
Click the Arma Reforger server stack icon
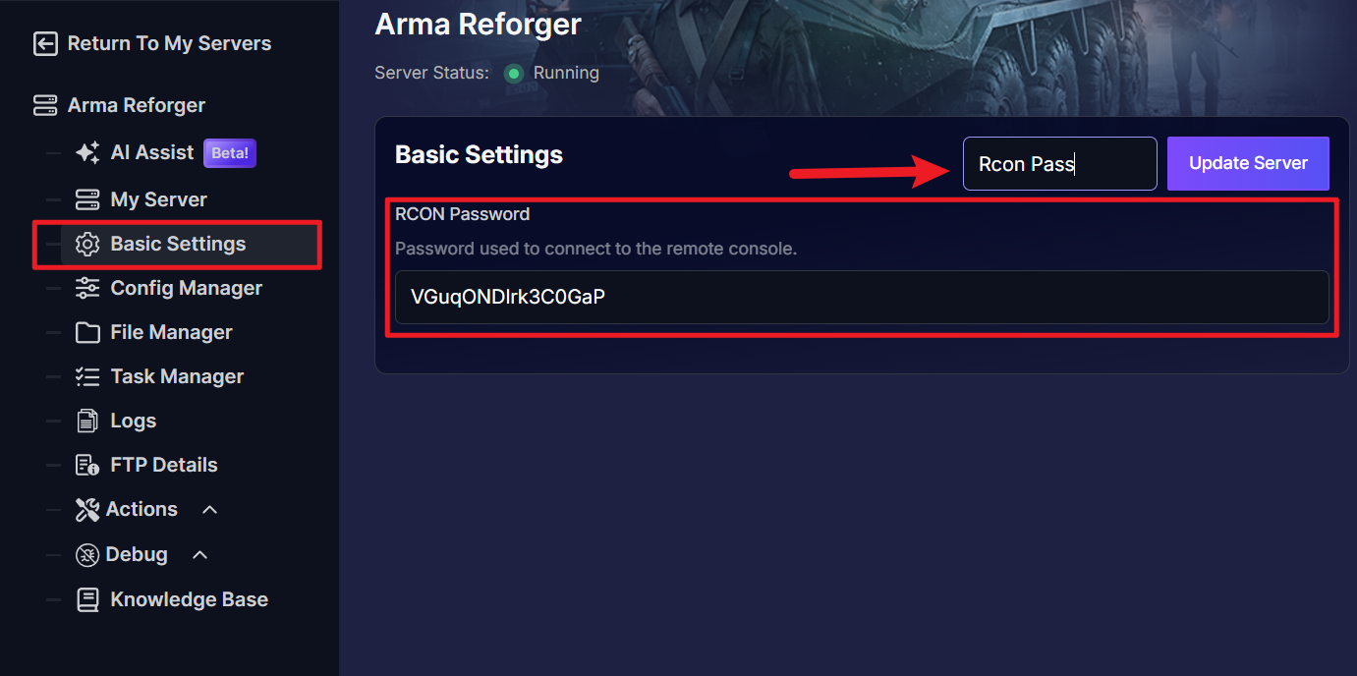pyautogui.click(x=45, y=105)
